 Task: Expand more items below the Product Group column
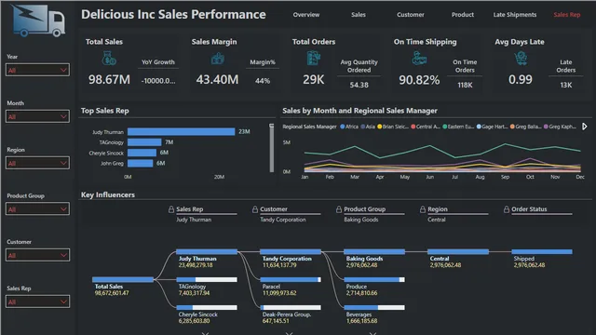tap(372, 333)
